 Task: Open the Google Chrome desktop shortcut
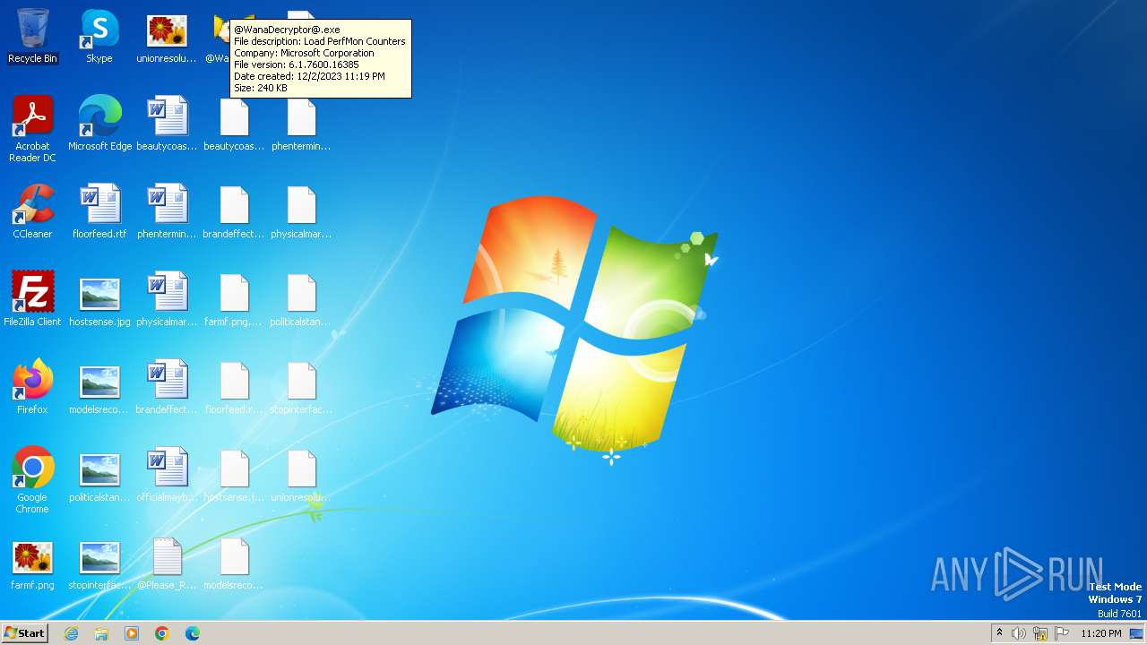32,479
